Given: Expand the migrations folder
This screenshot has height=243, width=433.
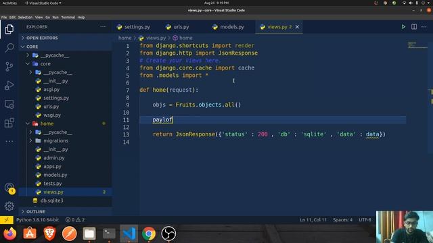Looking at the screenshot, I should pyautogui.click(x=66, y=140).
